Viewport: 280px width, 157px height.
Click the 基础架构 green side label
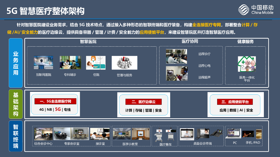pos(16,104)
